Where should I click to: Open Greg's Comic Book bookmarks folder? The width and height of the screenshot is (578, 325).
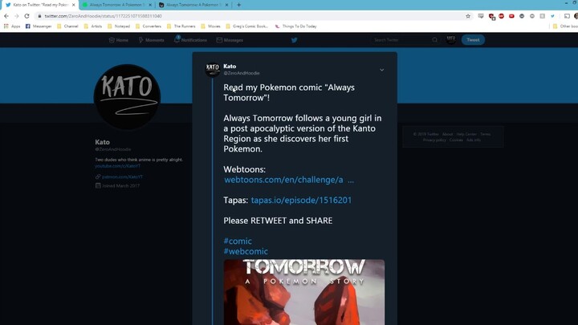point(246,26)
